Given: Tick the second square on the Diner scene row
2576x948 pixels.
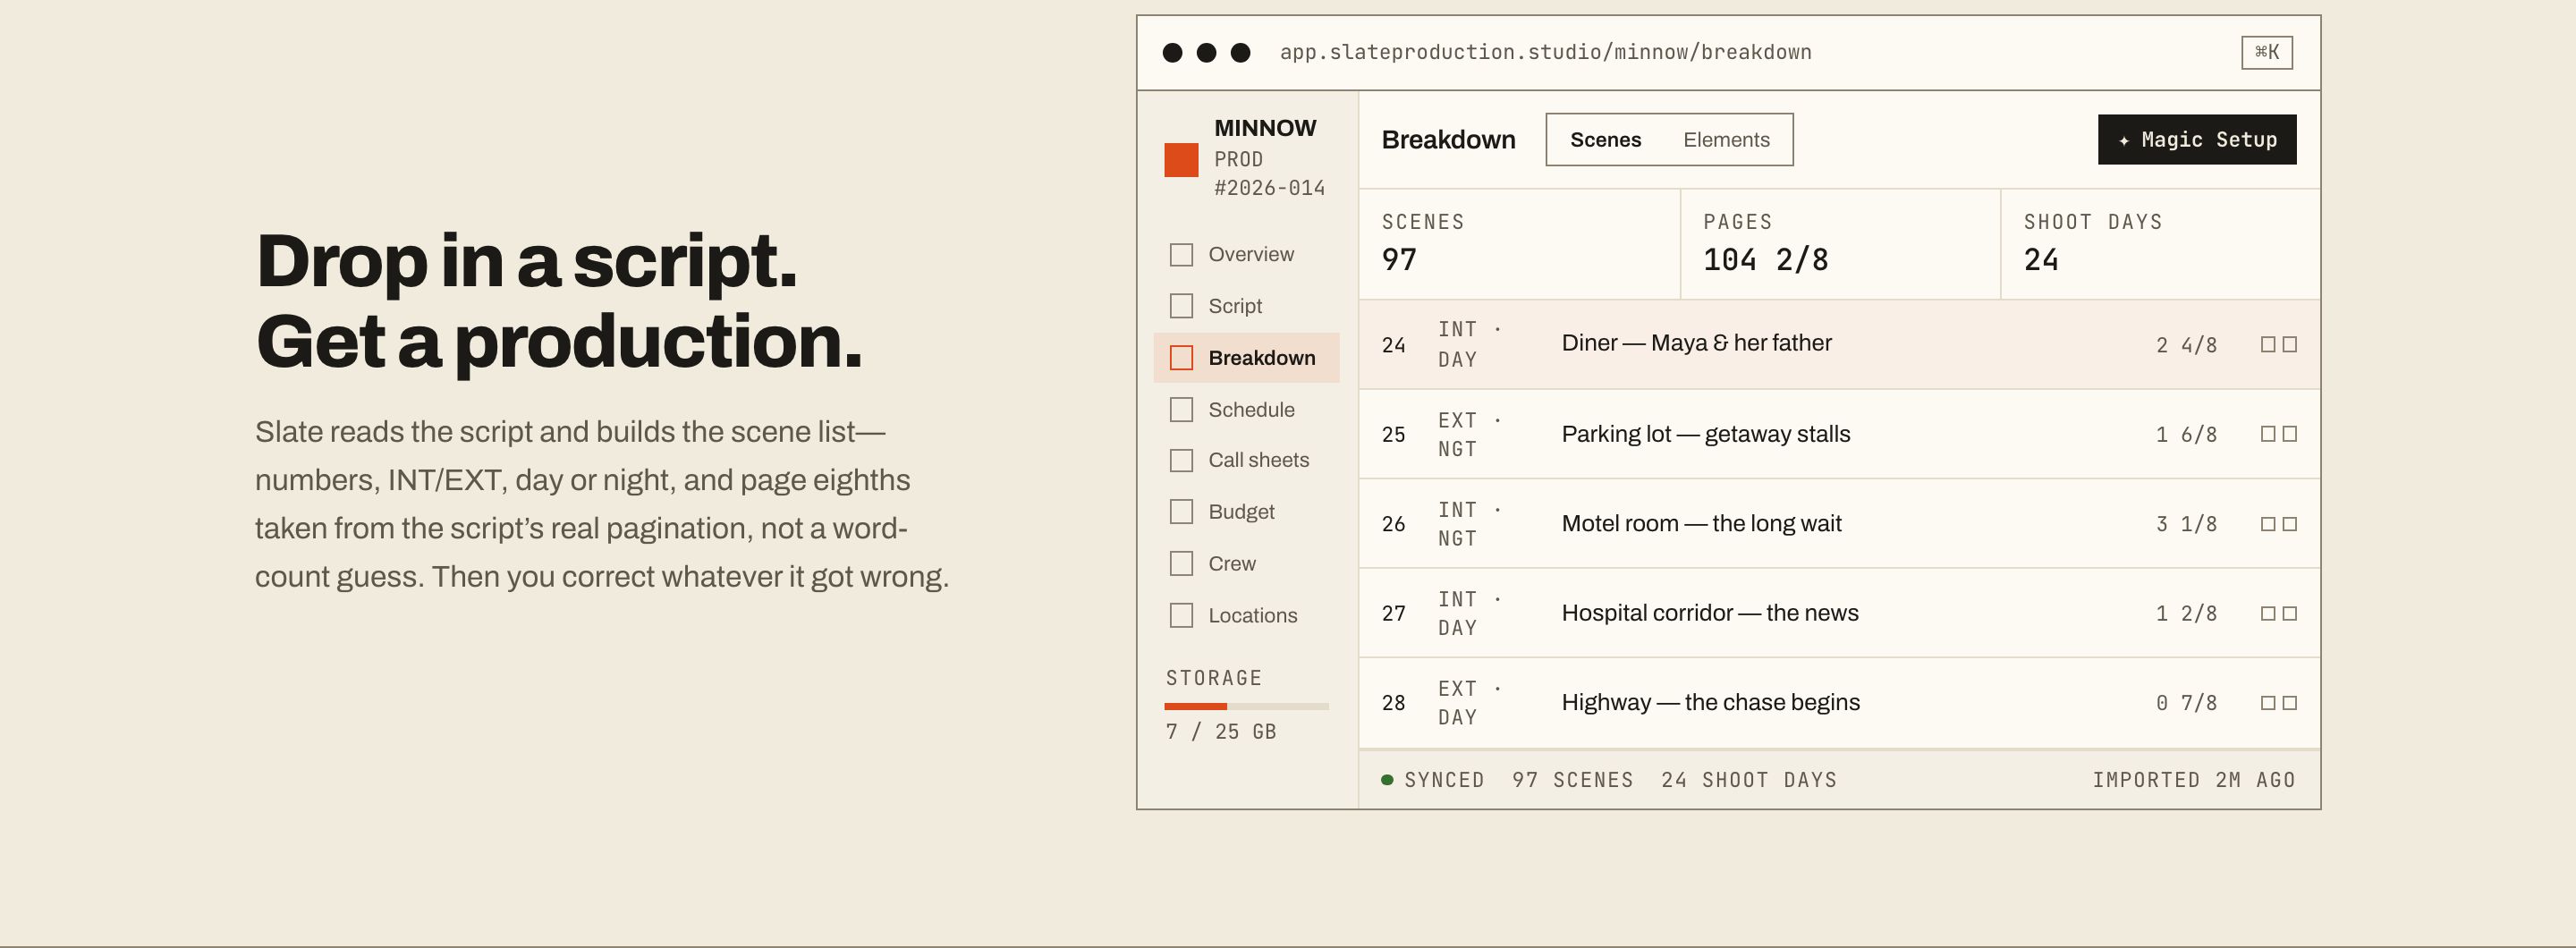Looking at the screenshot, I should [x=2289, y=344].
